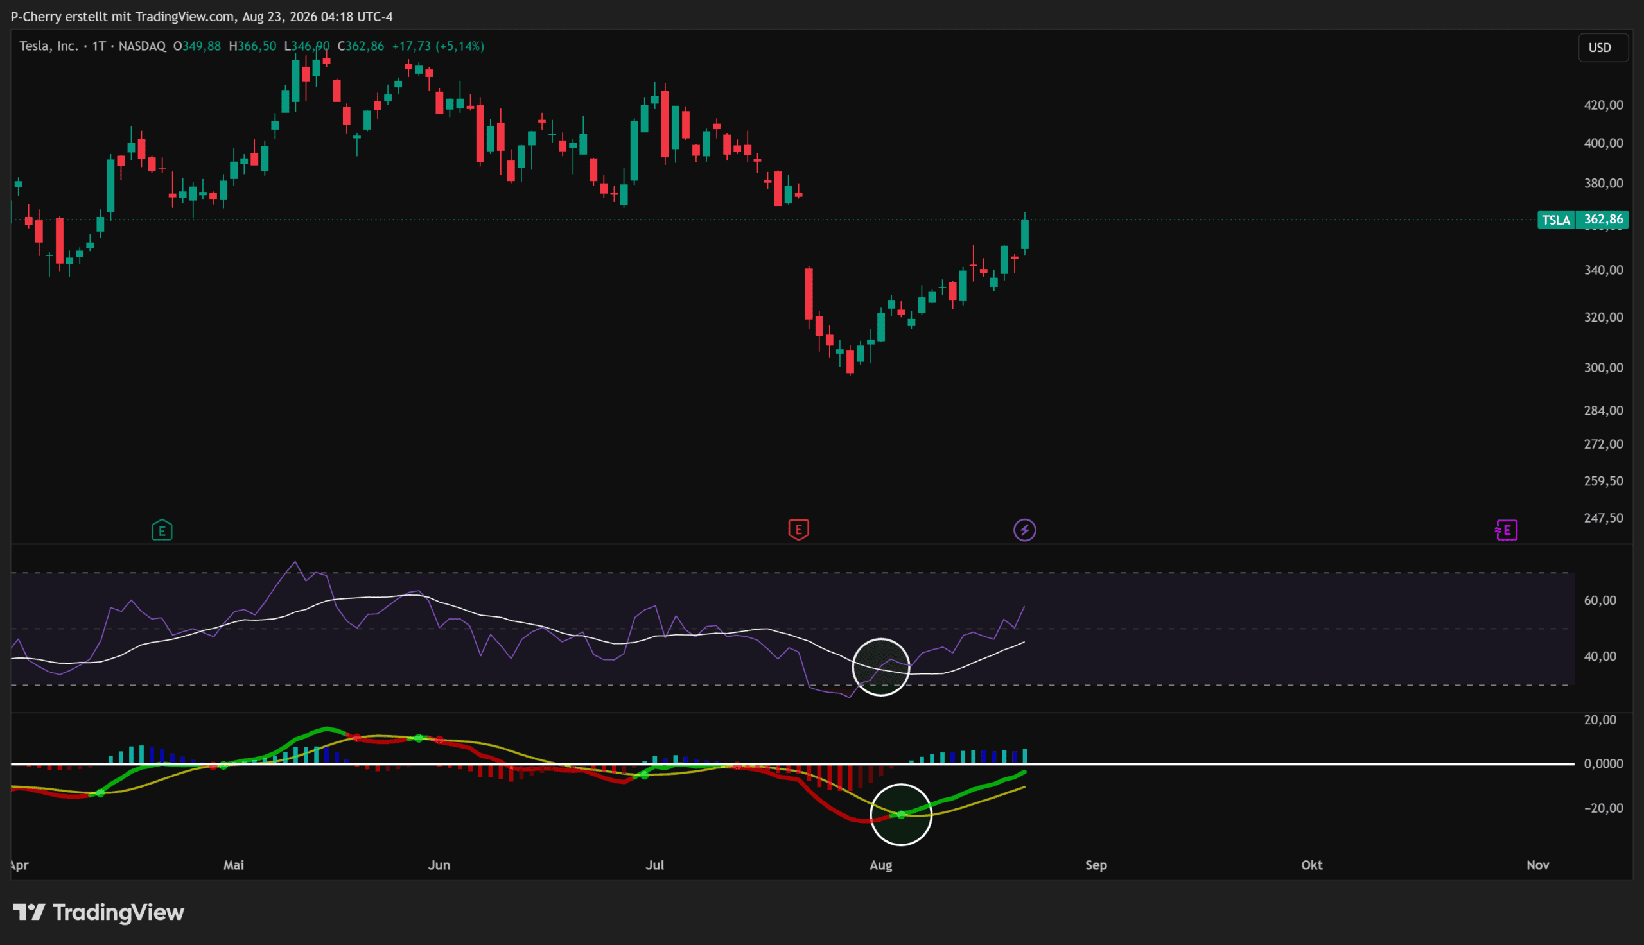Click the red earnings E marker
The image size is (1644, 945).
click(x=798, y=530)
